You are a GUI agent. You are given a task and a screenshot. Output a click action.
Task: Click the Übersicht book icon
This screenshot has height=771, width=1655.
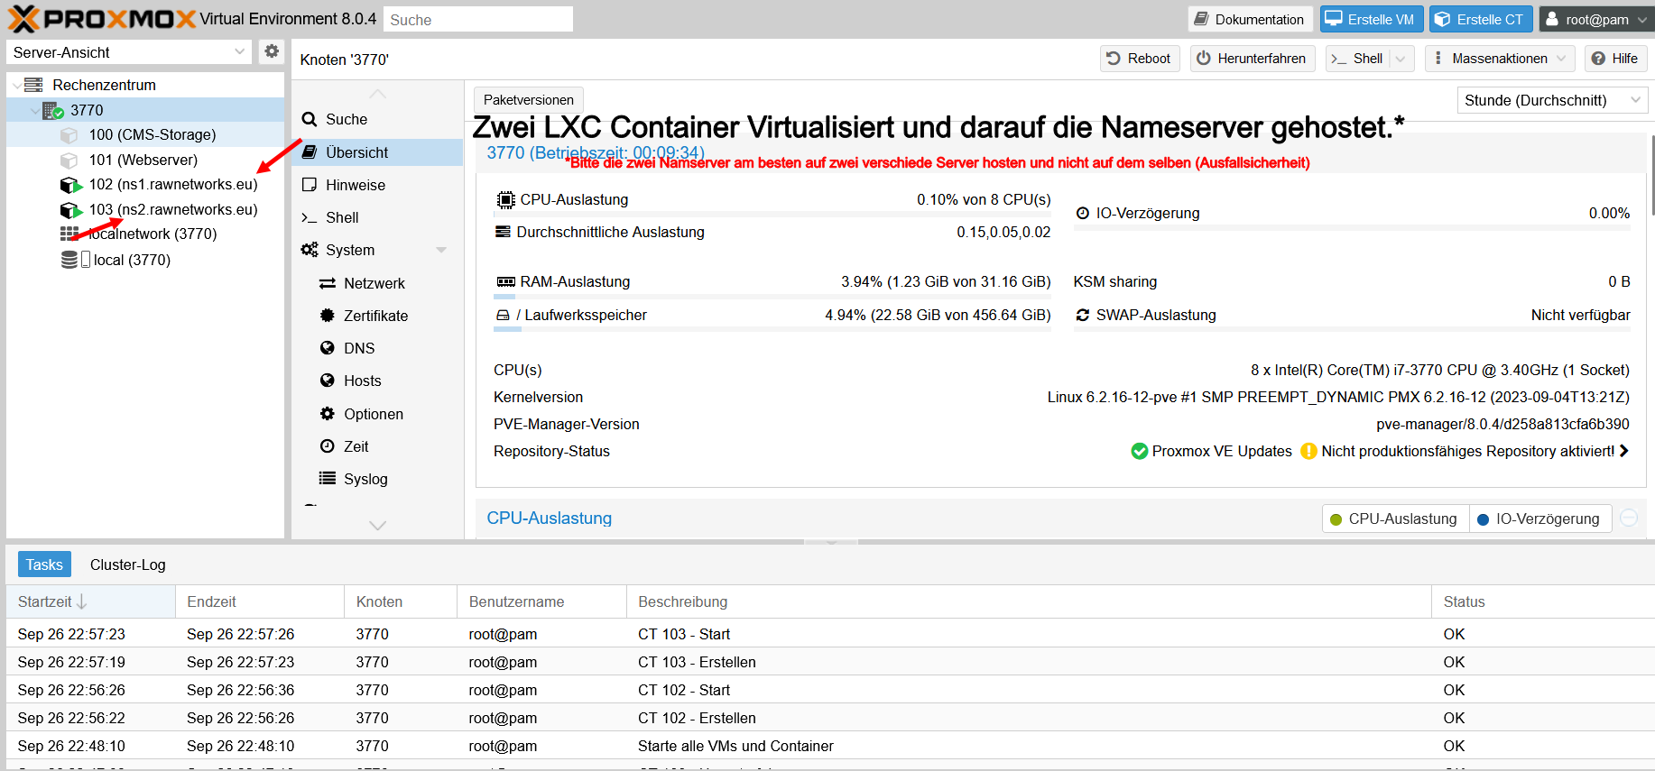pyautogui.click(x=310, y=151)
